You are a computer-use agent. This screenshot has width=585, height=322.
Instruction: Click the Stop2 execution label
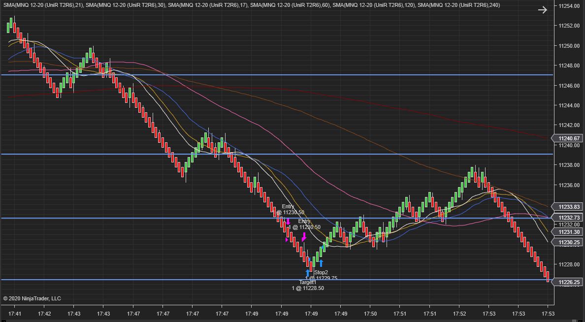point(321,272)
